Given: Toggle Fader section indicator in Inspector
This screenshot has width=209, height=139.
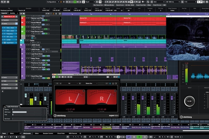Looking at the screenshot, I should pyautogui.click(x=16, y=81).
